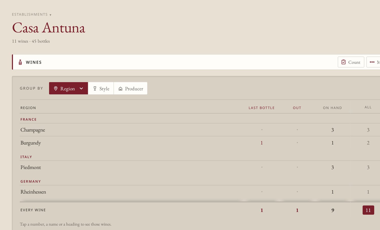Expand the Region chevron dropdown
The width and height of the screenshot is (380, 230).
coord(81,88)
